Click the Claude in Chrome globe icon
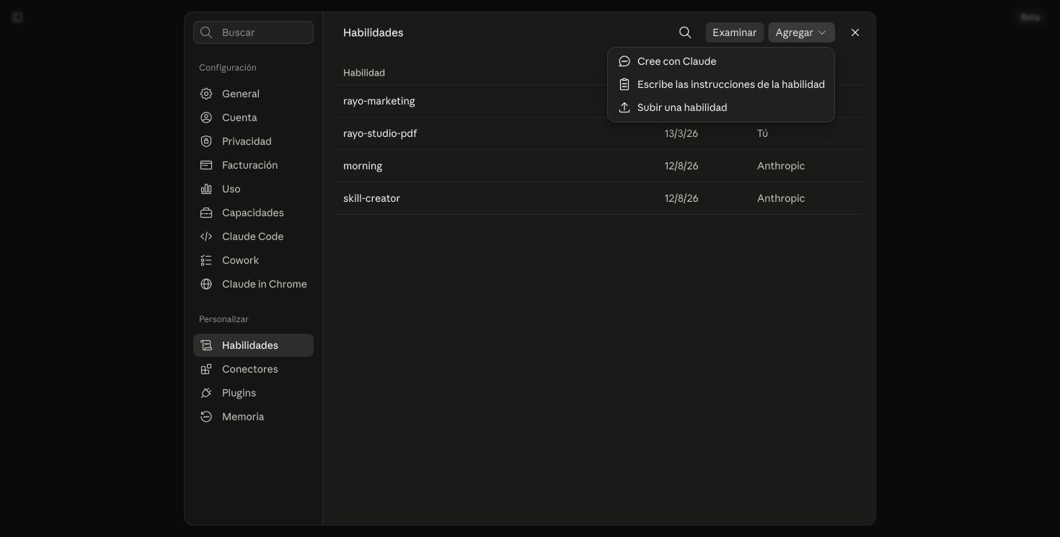 (x=206, y=284)
